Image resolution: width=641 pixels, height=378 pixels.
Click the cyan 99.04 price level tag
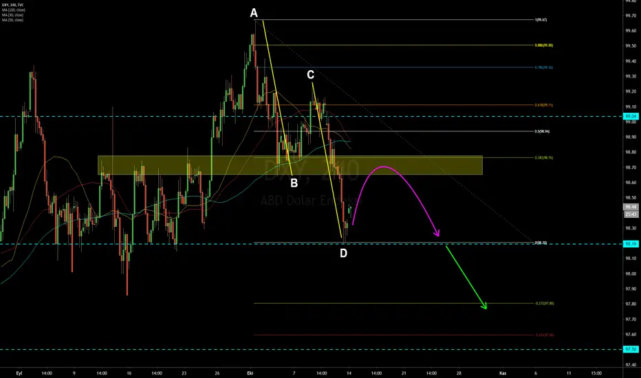(x=630, y=116)
